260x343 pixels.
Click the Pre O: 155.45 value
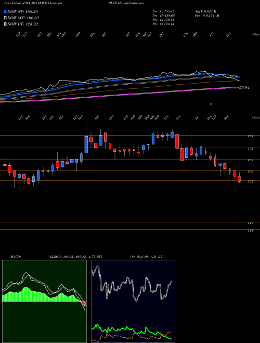[x=163, y=11]
